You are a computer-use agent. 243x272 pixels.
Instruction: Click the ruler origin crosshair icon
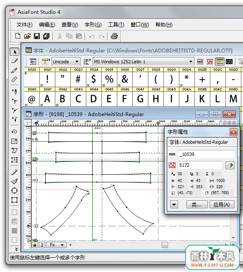(28, 123)
